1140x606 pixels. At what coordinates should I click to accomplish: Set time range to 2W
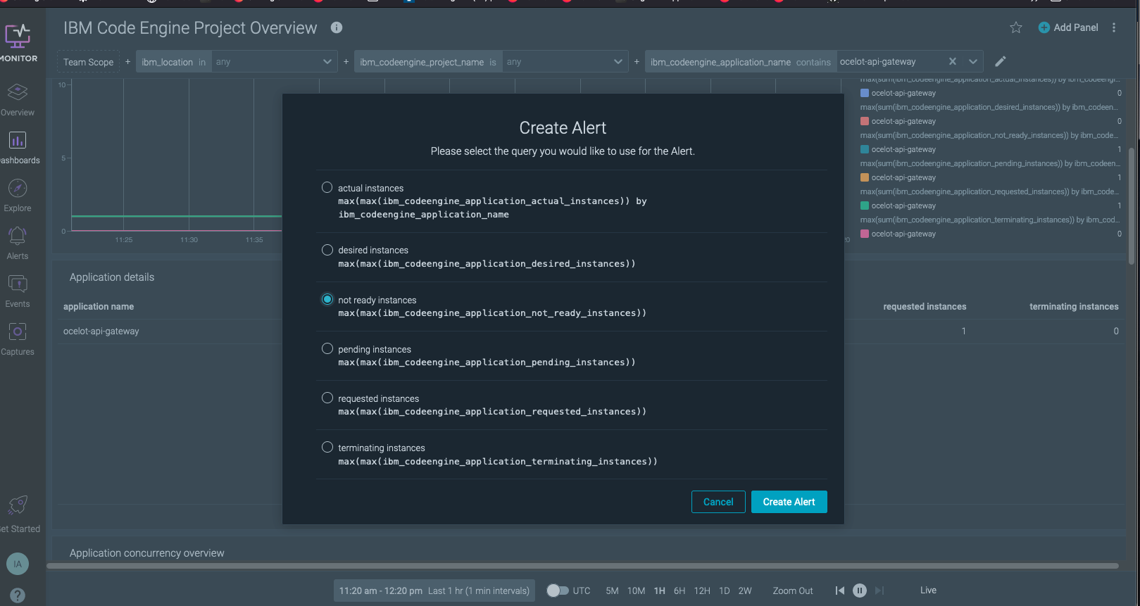point(745,591)
